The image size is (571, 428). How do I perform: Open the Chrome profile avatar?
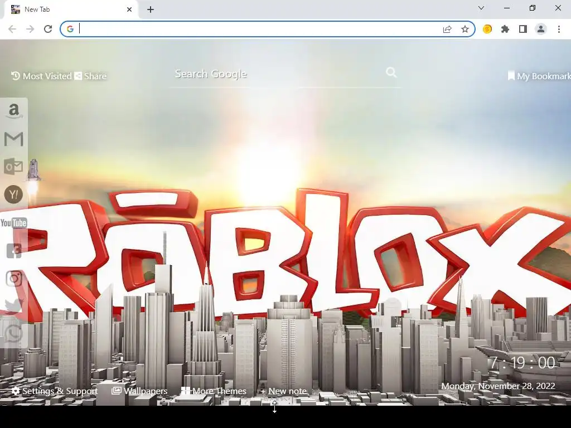(541, 29)
